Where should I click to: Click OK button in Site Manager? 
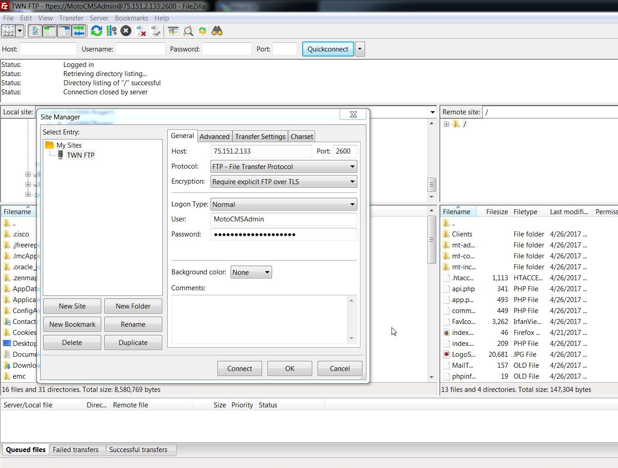tap(290, 369)
